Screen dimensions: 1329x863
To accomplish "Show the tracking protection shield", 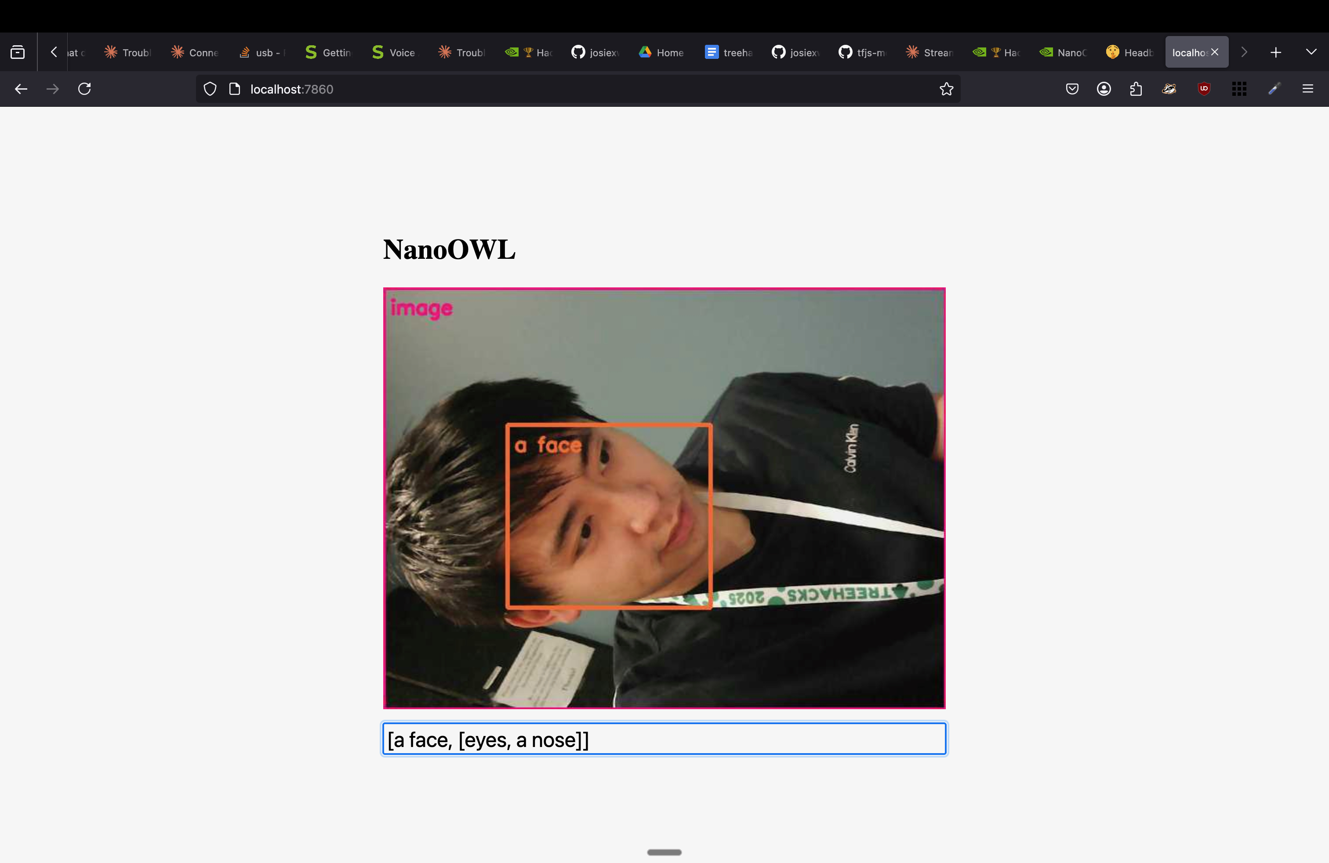I will pyautogui.click(x=210, y=89).
